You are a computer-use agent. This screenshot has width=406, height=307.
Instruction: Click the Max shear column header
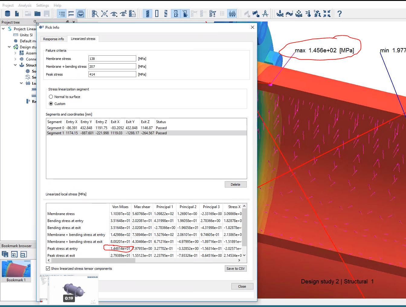[x=142, y=207]
